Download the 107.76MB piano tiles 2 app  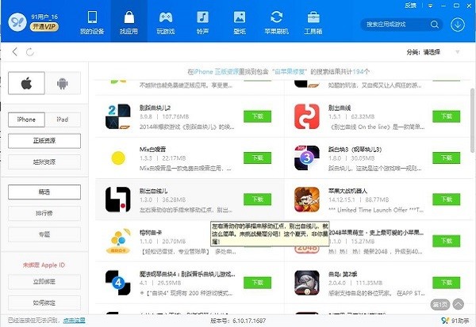click(257, 116)
